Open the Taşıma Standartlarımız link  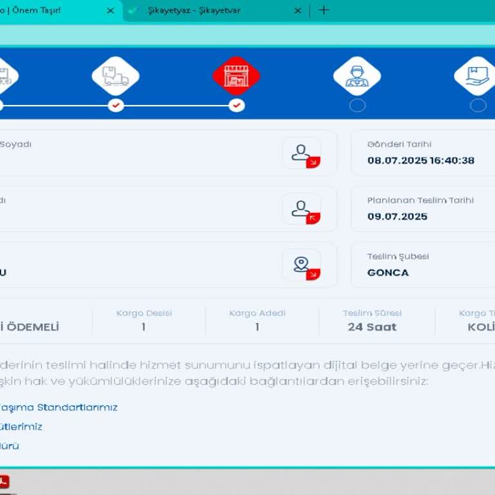[61, 407]
